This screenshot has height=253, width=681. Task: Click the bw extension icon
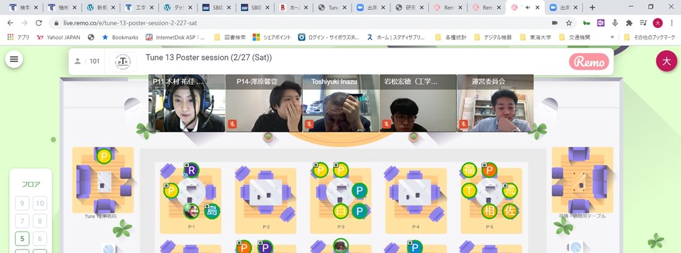click(x=586, y=23)
